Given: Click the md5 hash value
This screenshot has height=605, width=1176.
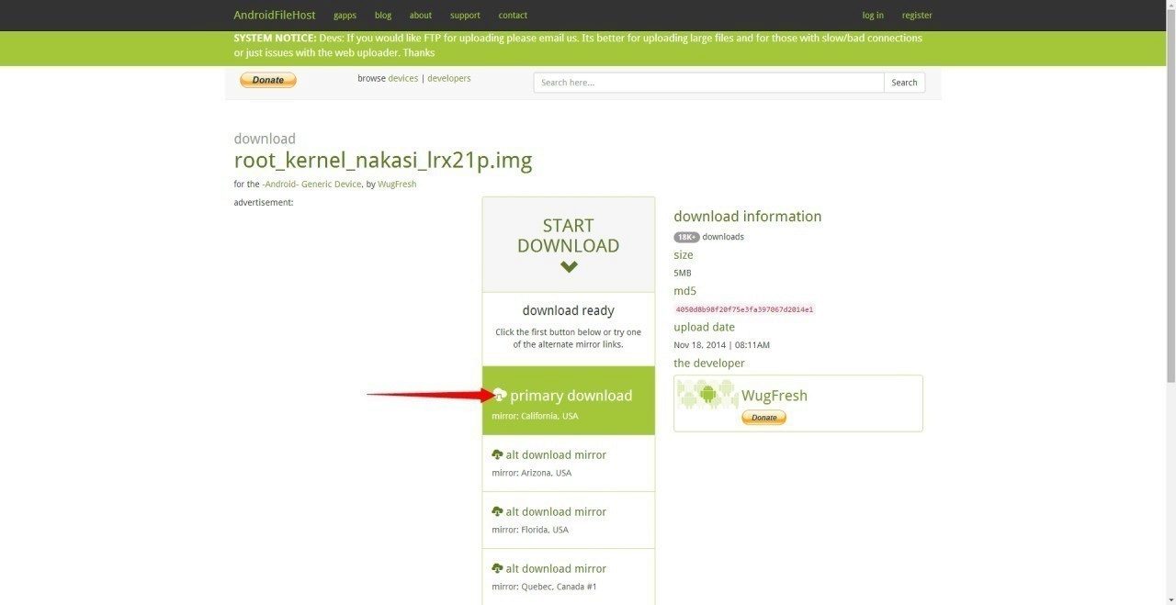Looking at the screenshot, I should pyautogui.click(x=744, y=309).
